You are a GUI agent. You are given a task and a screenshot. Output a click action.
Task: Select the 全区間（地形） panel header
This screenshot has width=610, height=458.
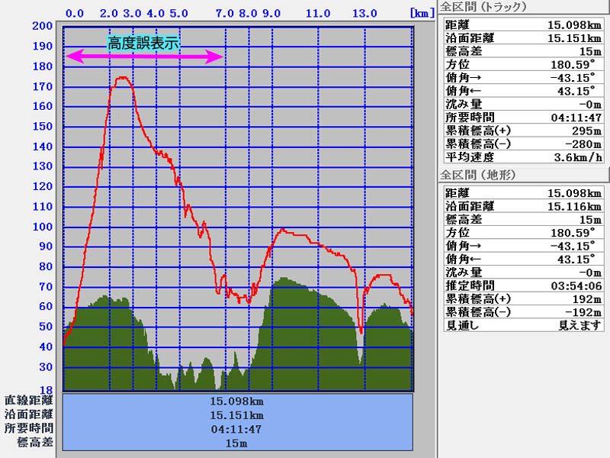479,175
